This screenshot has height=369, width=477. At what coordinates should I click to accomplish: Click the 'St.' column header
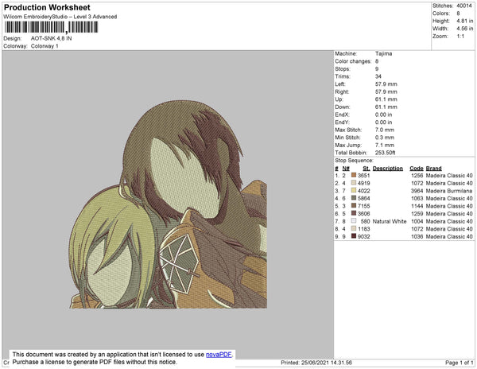pyautogui.click(x=366, y=169)
